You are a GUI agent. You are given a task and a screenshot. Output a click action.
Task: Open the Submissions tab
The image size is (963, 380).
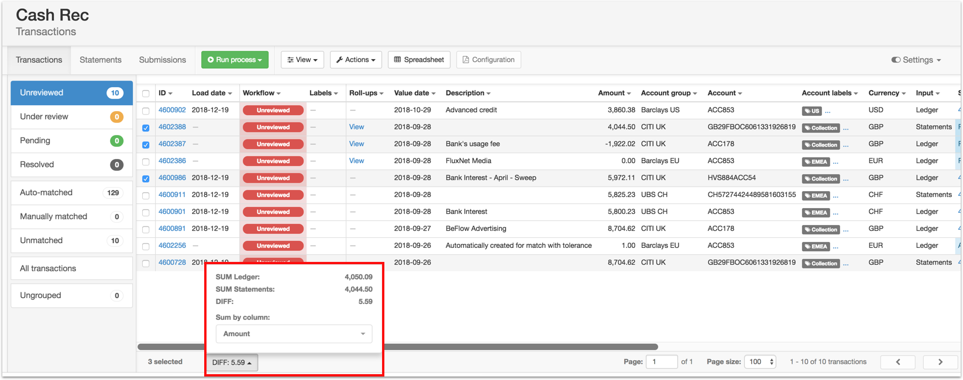(x=163, y=60)
